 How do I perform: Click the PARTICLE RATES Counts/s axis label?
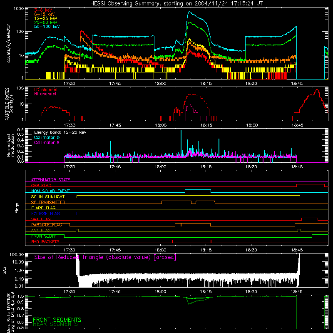pos(9,104)
